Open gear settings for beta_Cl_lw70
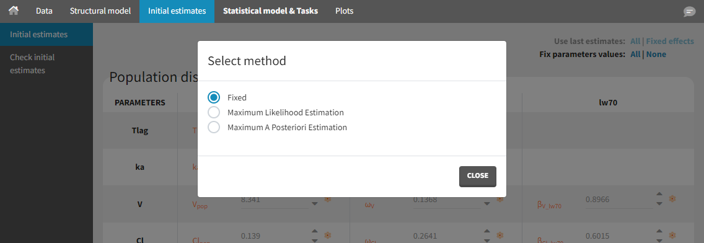Image resolution: width=704 pixels, height=243 pixels. [x=672, y=235]
